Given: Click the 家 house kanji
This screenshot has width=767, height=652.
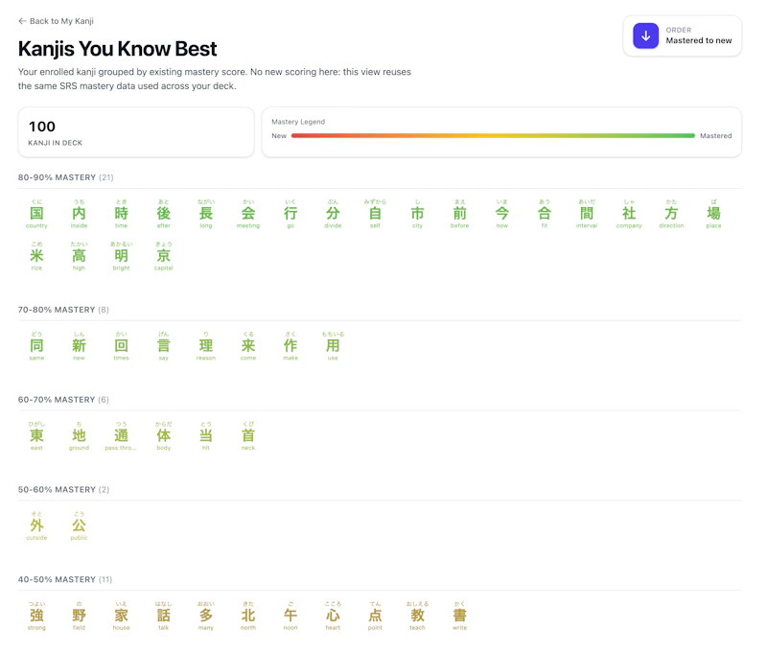Looking at the screenshot, I should pyautogui.click(x=122, y=616).
